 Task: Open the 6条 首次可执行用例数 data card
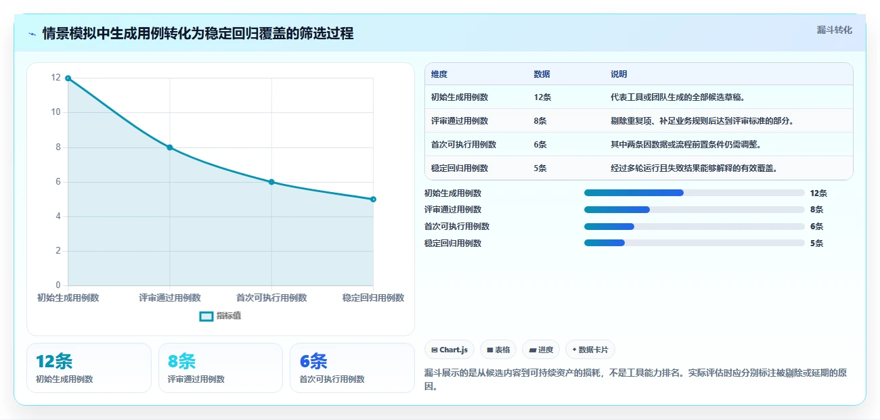click(x=352, y=368)
